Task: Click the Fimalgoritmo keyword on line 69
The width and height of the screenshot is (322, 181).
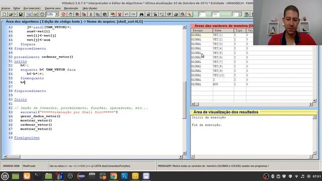Action: tap(27, 138)
